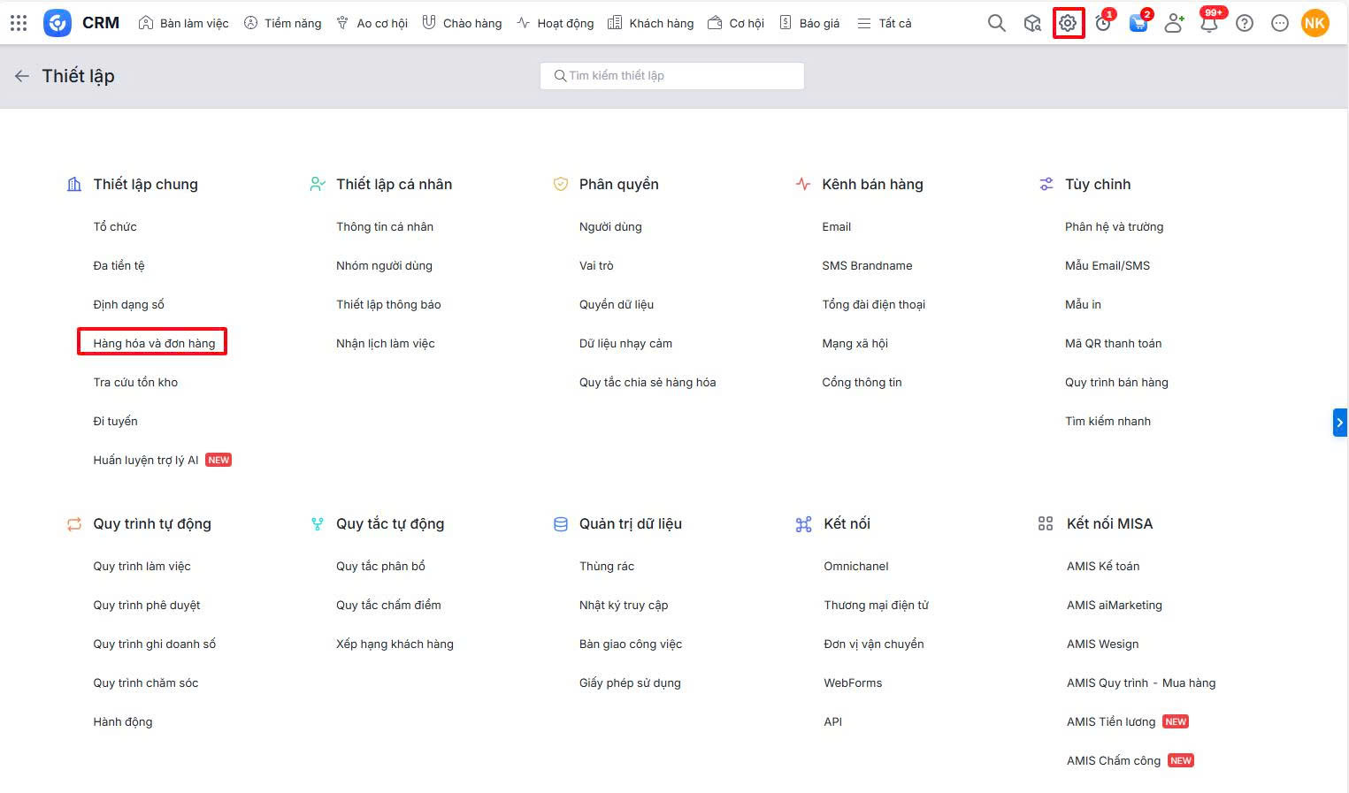Select Mẫu Email/SMS customization
This screenshot has width=1349, height=793.
1107,265
